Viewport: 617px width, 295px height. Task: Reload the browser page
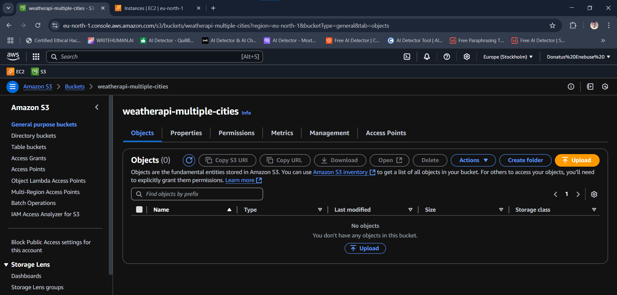[x=38, y=25]
